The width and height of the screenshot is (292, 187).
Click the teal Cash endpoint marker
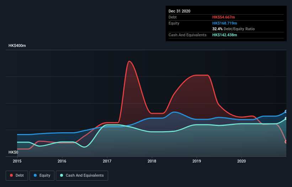[286, 118]
